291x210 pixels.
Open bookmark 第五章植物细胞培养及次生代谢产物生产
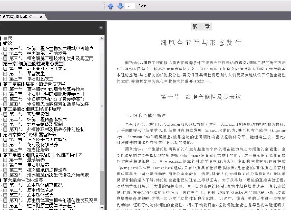click(43, 155)
